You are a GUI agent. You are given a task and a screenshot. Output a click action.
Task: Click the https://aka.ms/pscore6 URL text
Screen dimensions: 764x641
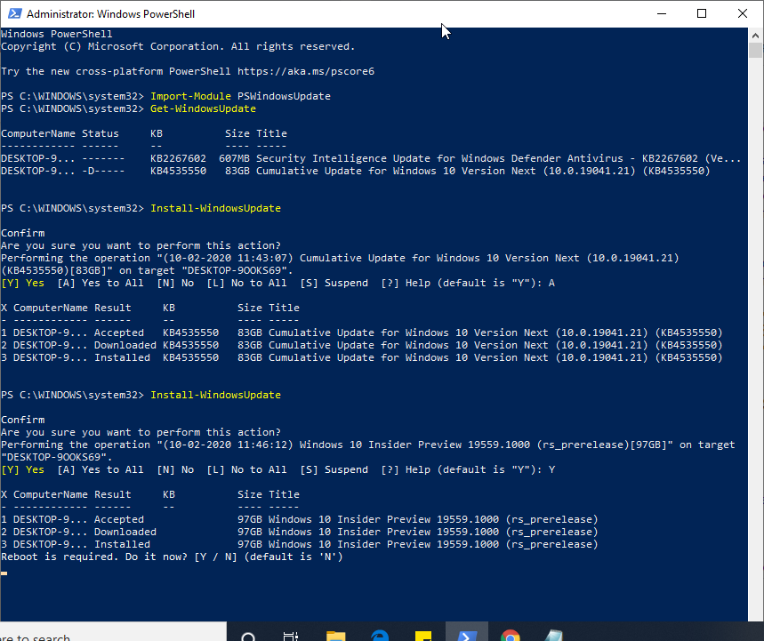[305, 71]
